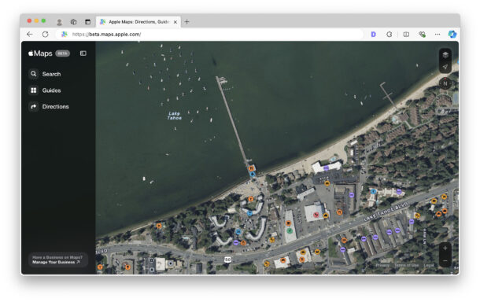
Task: Open the Manage Your Business link
Action: coord(56,262)
